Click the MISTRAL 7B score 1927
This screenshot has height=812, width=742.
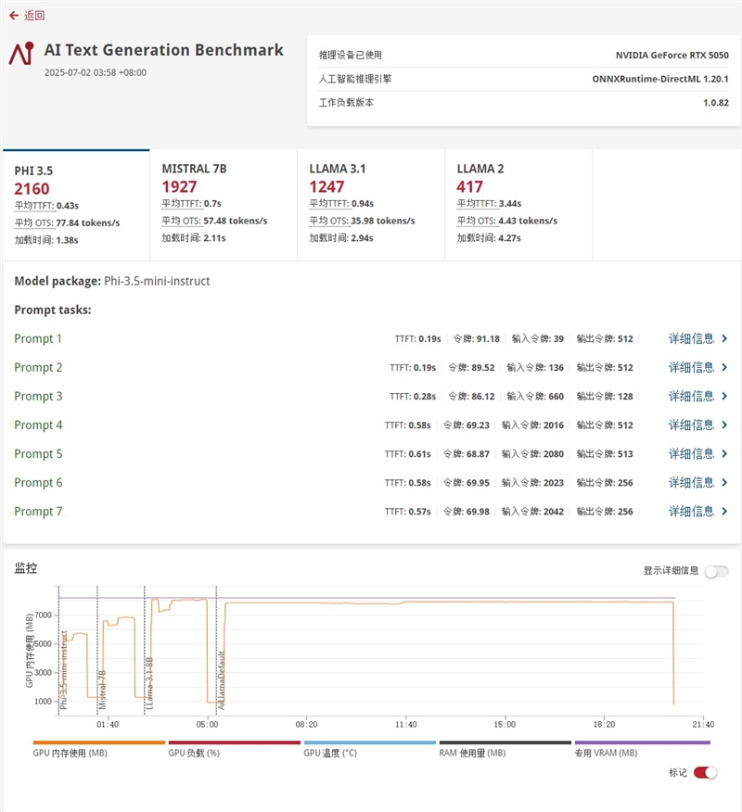coord(179,186)
